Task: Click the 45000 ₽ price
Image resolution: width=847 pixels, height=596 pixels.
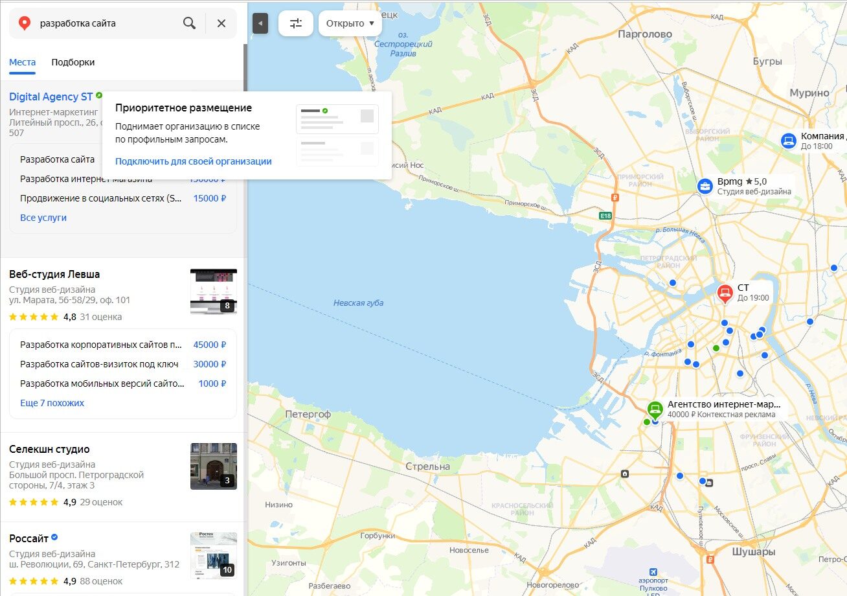Action: tap(210, 345)
